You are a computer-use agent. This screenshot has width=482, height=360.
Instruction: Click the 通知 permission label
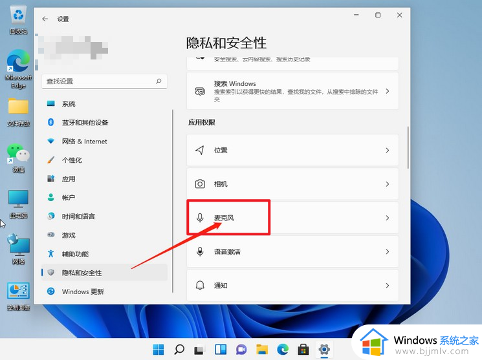[x=221, y=286]
